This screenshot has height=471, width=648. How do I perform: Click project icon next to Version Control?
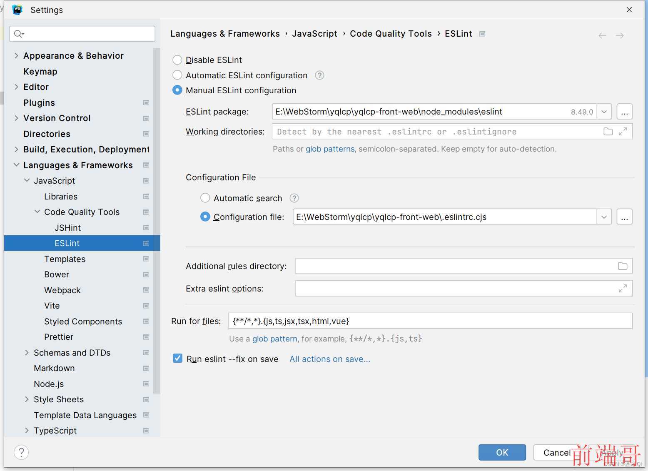pos(146,118)
